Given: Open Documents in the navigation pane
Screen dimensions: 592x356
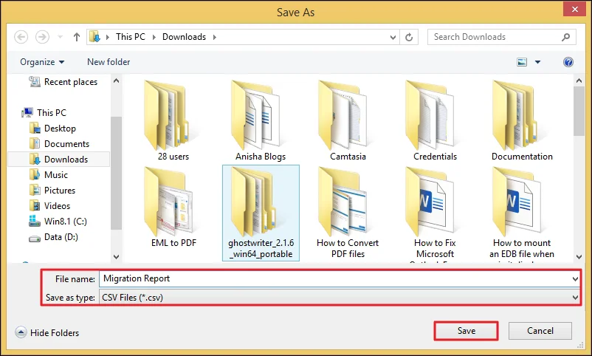Looking at the screenshot, I should [59, 143].
